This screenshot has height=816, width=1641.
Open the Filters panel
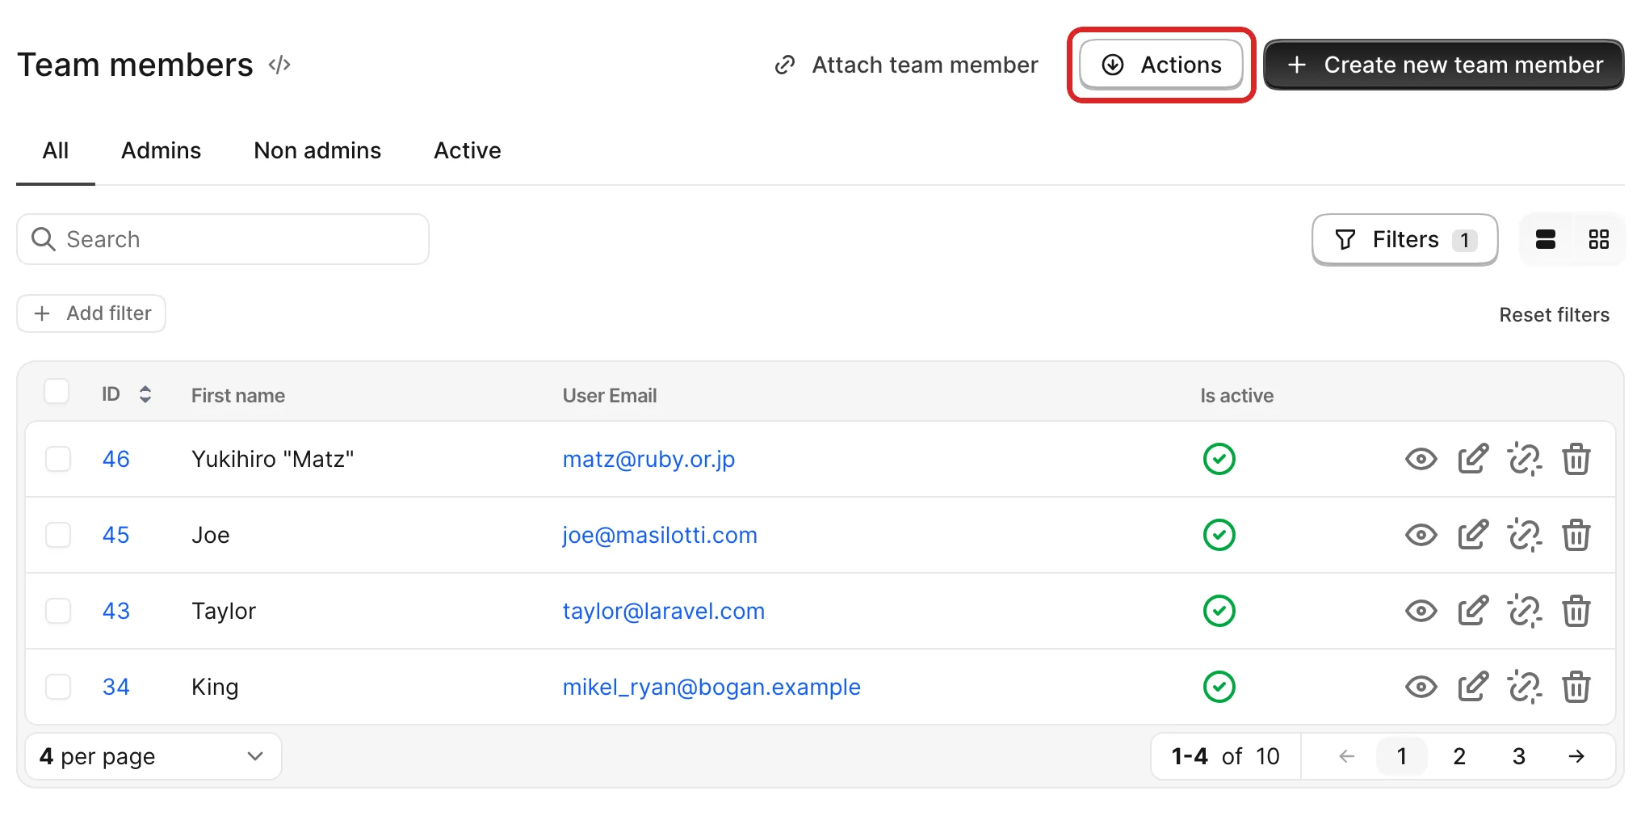(1405, 239)
